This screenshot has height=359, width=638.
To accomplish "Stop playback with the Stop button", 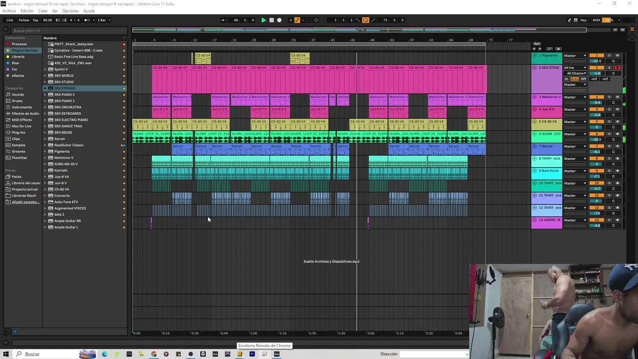I will coord(272,20).
